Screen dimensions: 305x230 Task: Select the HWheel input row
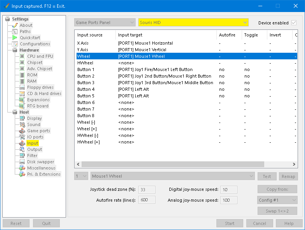tap(187, 63)
